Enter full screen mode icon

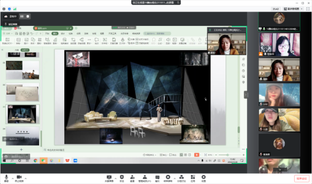(308, 9)
